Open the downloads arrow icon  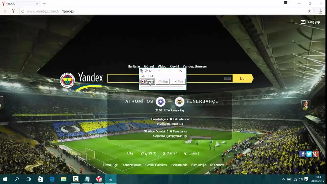(321, 11)
